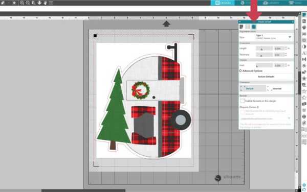
Task: Click the Length value stepper arrows
Action: pyautogui.click(x=286, y=48)
